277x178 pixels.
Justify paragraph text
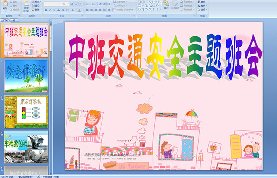(100, 10)
